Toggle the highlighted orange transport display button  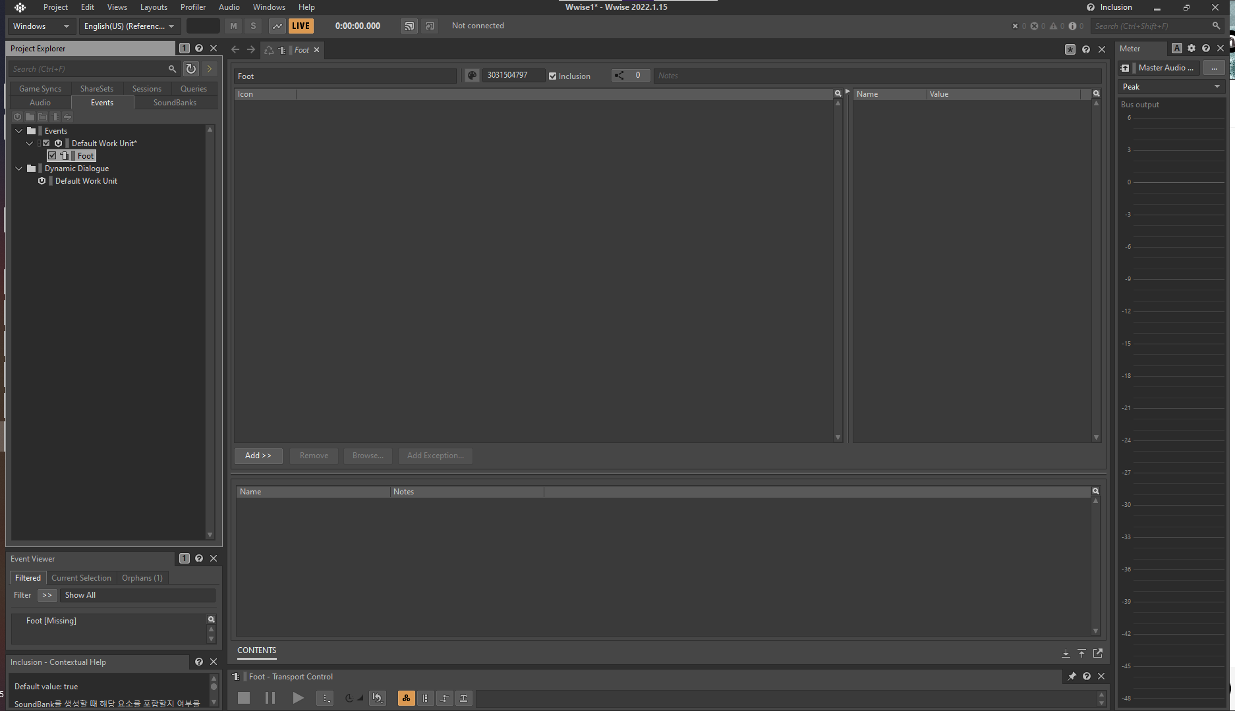407,698
